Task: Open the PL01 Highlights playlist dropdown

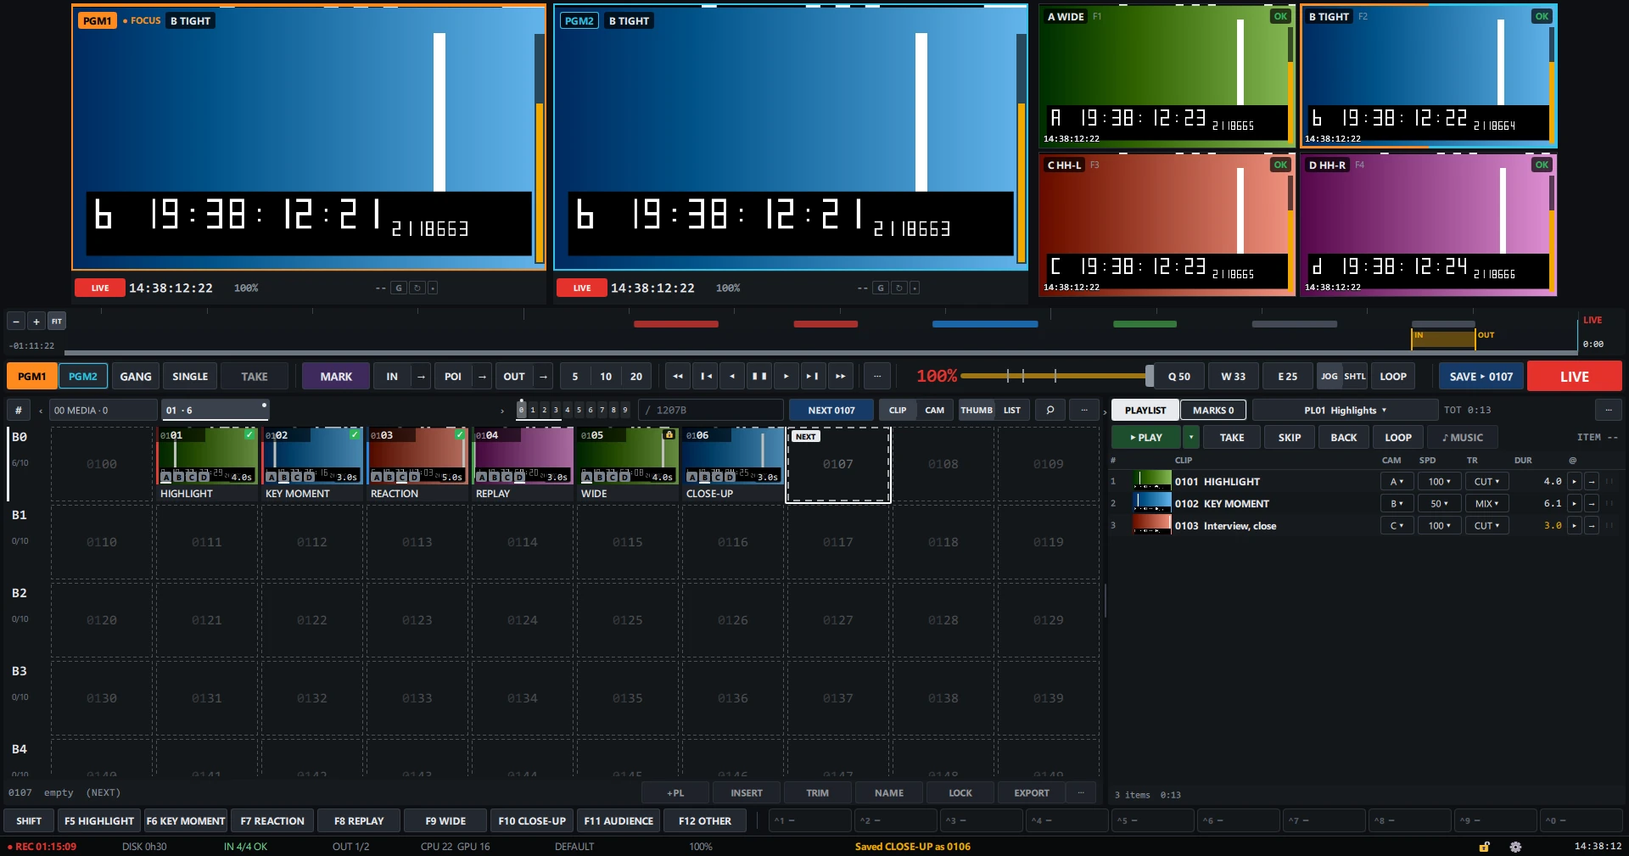Action: pos(1346,411)
